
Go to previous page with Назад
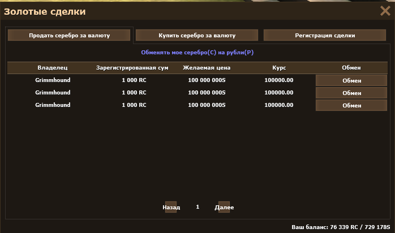(x=171, y=207)
